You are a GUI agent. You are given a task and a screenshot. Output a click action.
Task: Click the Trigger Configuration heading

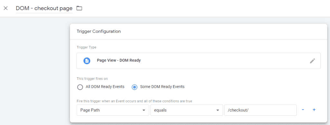click(x=99, y=31)
